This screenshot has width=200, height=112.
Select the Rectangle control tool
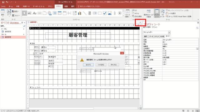(100, 13)
